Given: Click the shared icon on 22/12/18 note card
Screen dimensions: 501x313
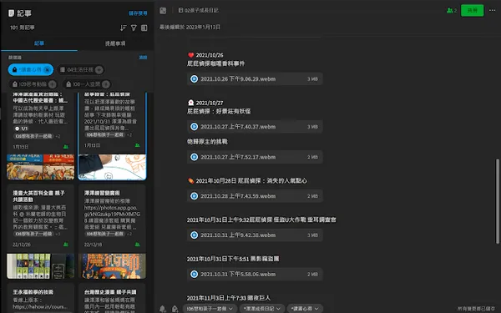Looking at the screenshot, I should 138,245.
